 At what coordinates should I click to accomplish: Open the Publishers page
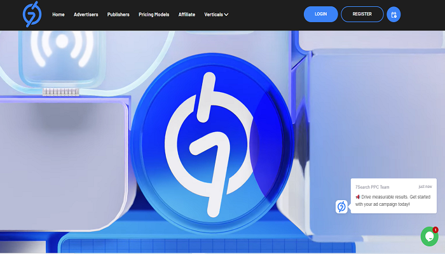pos(118,15)
